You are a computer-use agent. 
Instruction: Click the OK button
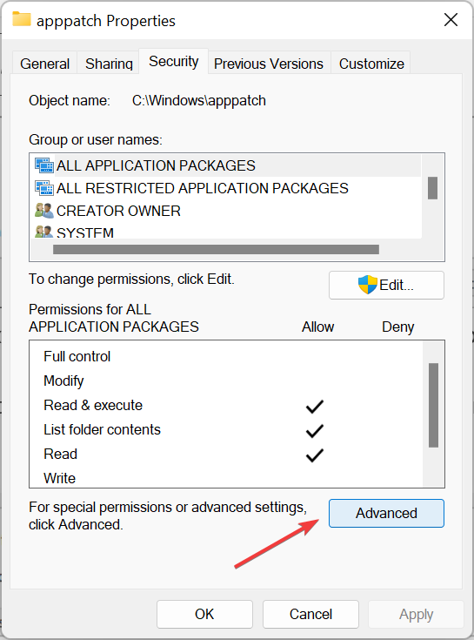click(204, 614)
